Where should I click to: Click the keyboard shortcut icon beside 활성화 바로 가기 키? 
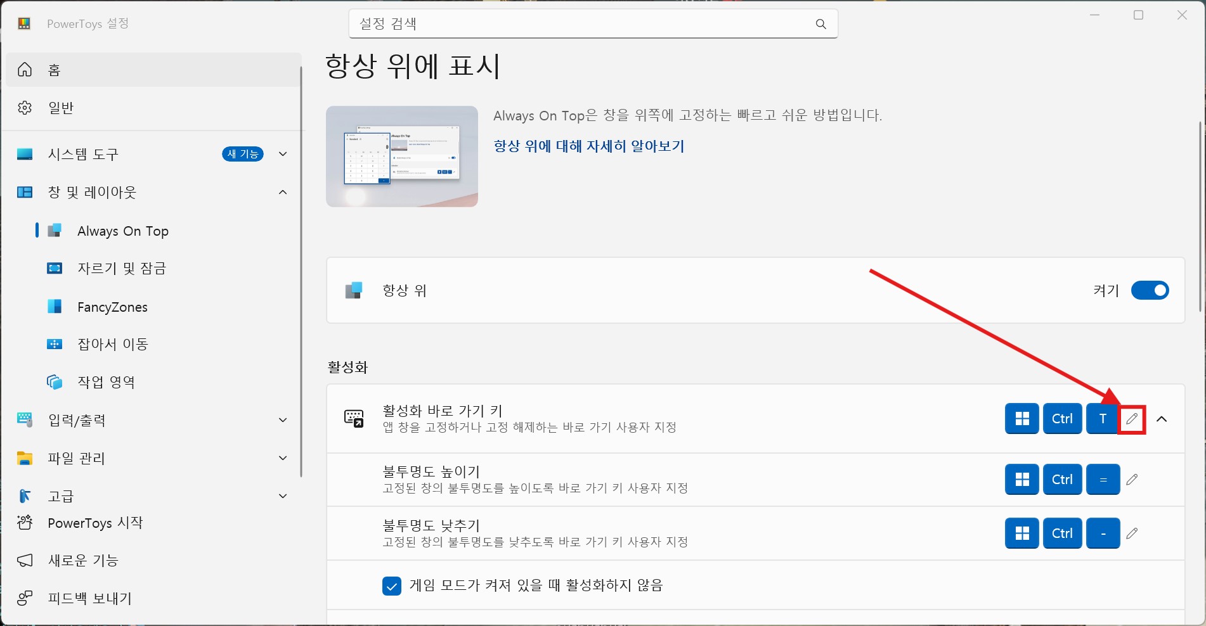[x=354, y=419]
